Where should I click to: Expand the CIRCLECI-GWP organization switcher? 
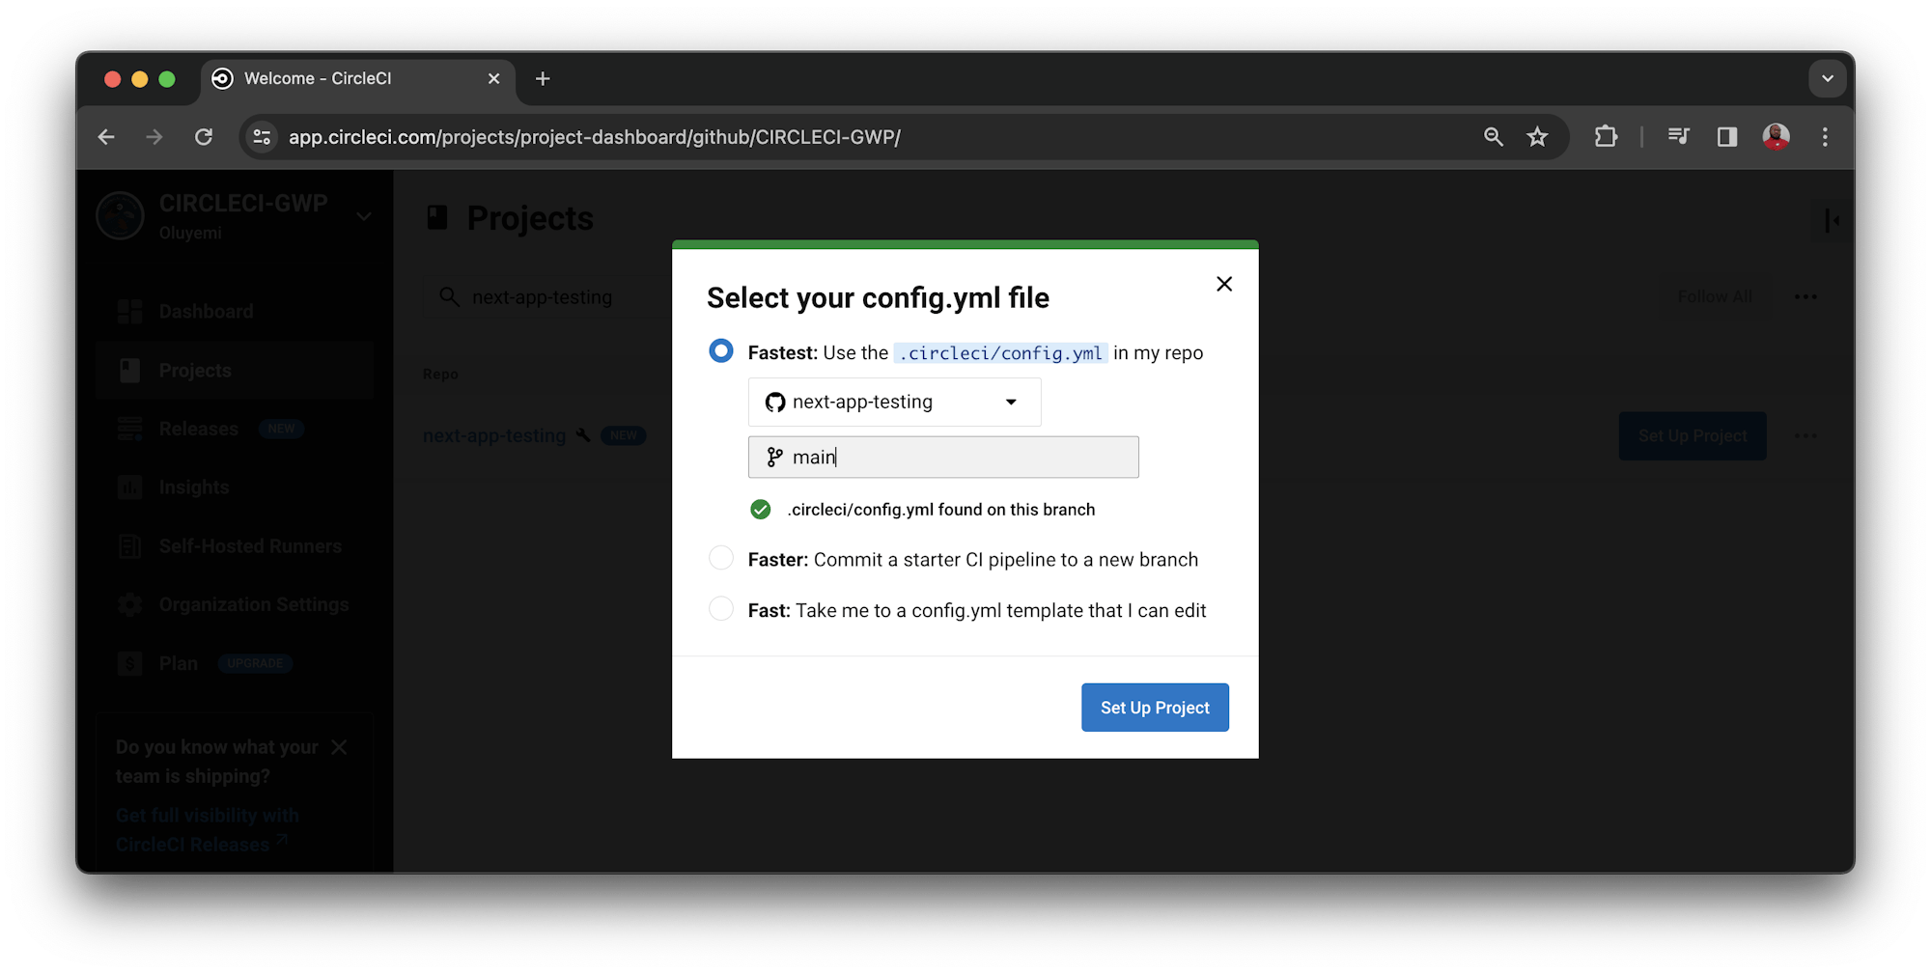point(364,216)
